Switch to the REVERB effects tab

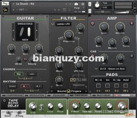125,95
